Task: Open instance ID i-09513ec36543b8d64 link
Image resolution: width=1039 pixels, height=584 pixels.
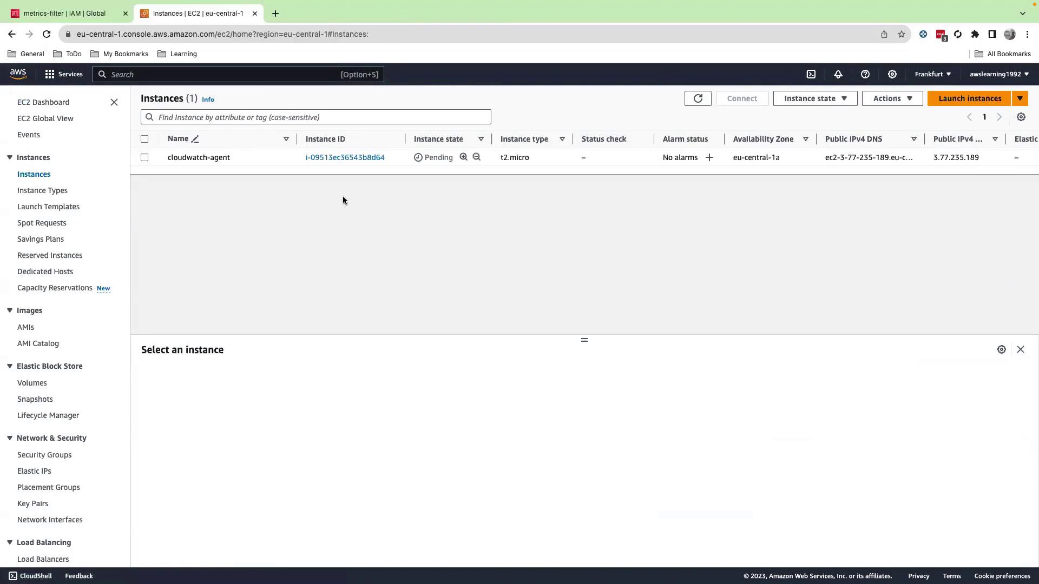Action: 345,157
